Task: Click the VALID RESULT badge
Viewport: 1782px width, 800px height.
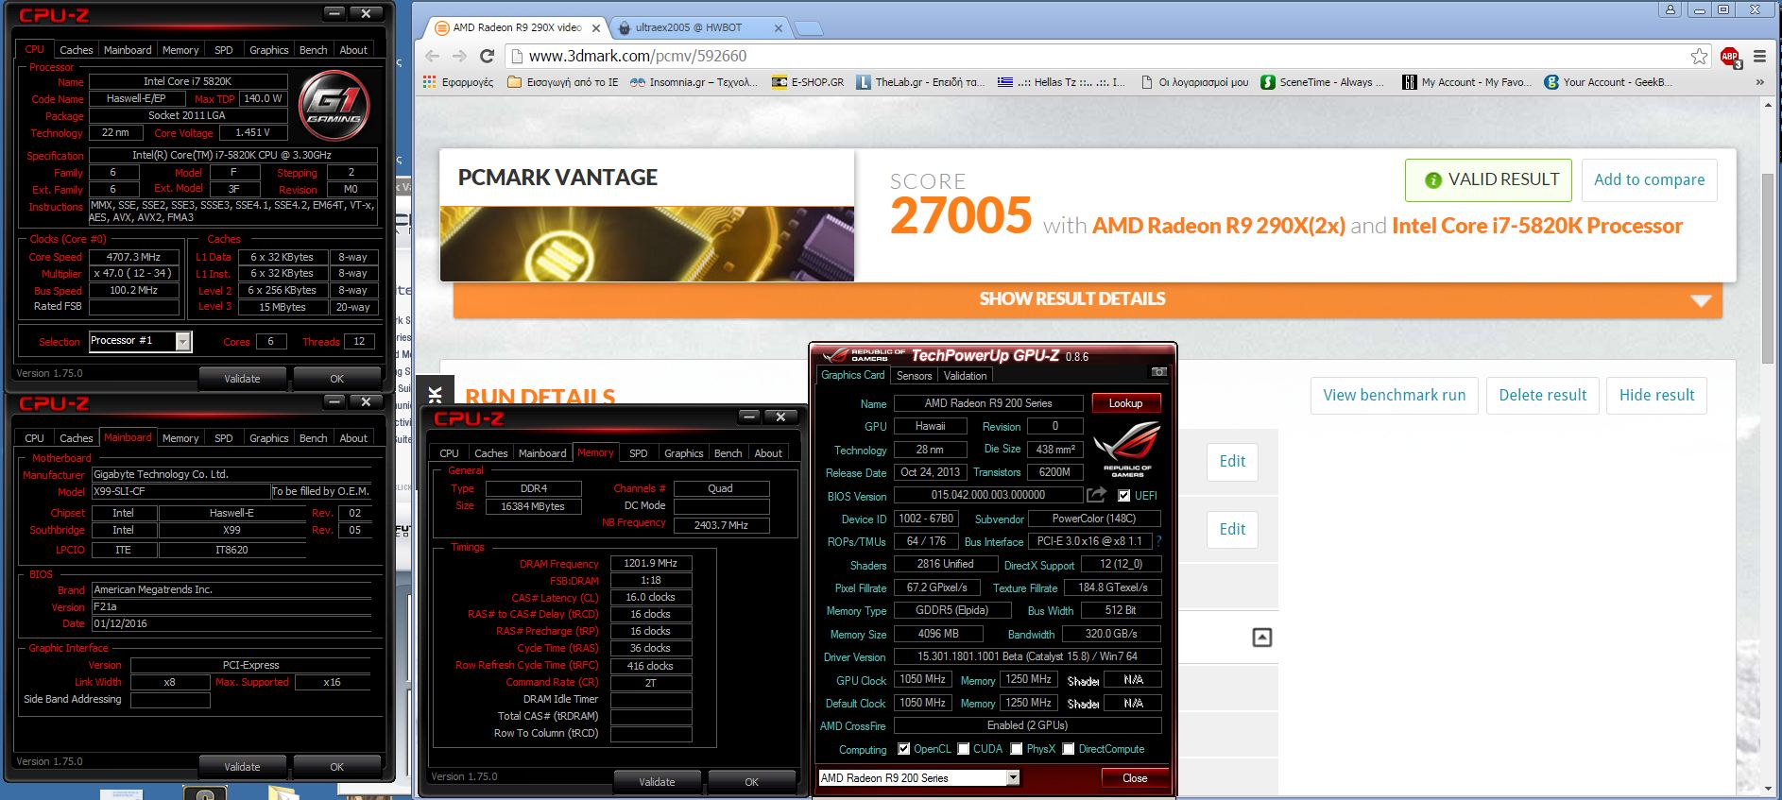Action: coord(1488,180)
